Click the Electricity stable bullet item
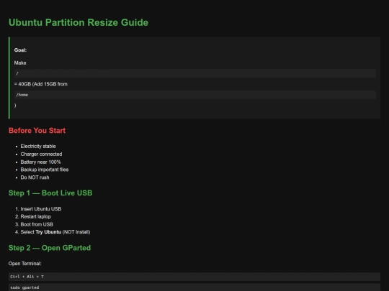 pos(38,147)
